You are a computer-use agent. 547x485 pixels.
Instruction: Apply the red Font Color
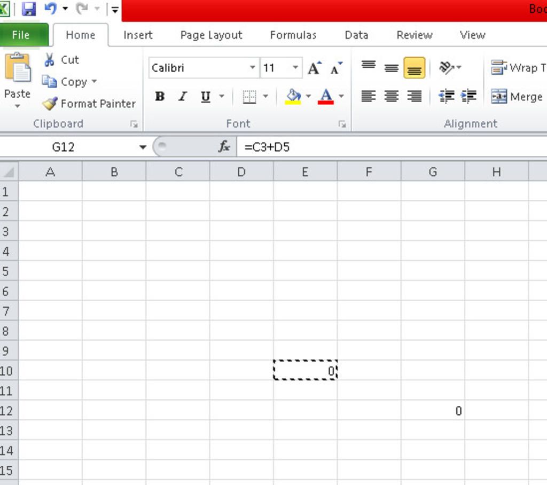click(x=326, y=96)
